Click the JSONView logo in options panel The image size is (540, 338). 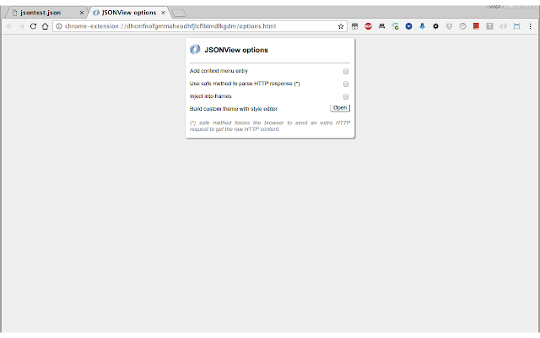[x=195, y=49]
